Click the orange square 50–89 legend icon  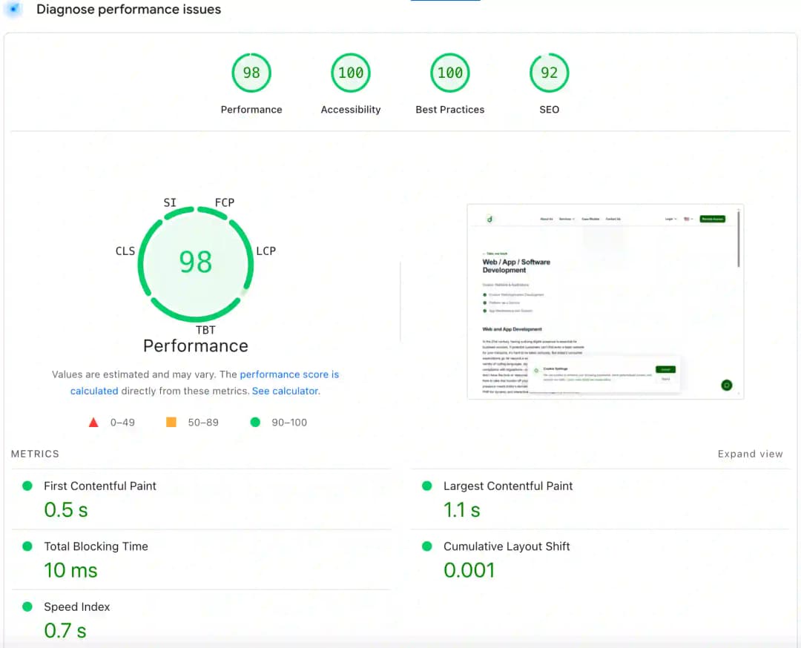[171, 423]
